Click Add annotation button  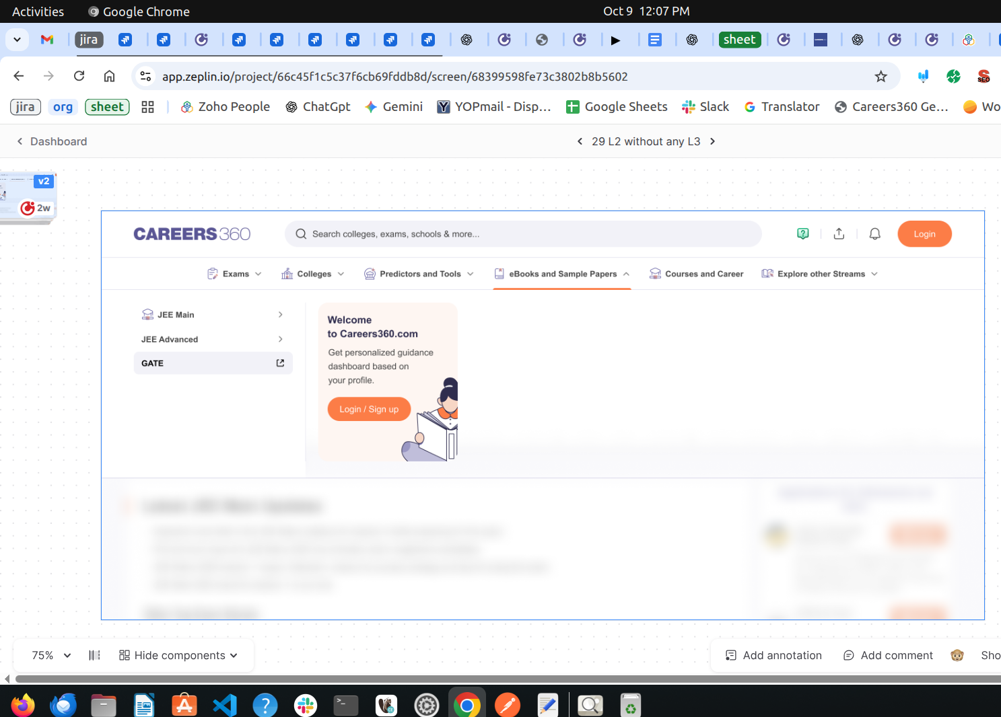pos(773,655)
